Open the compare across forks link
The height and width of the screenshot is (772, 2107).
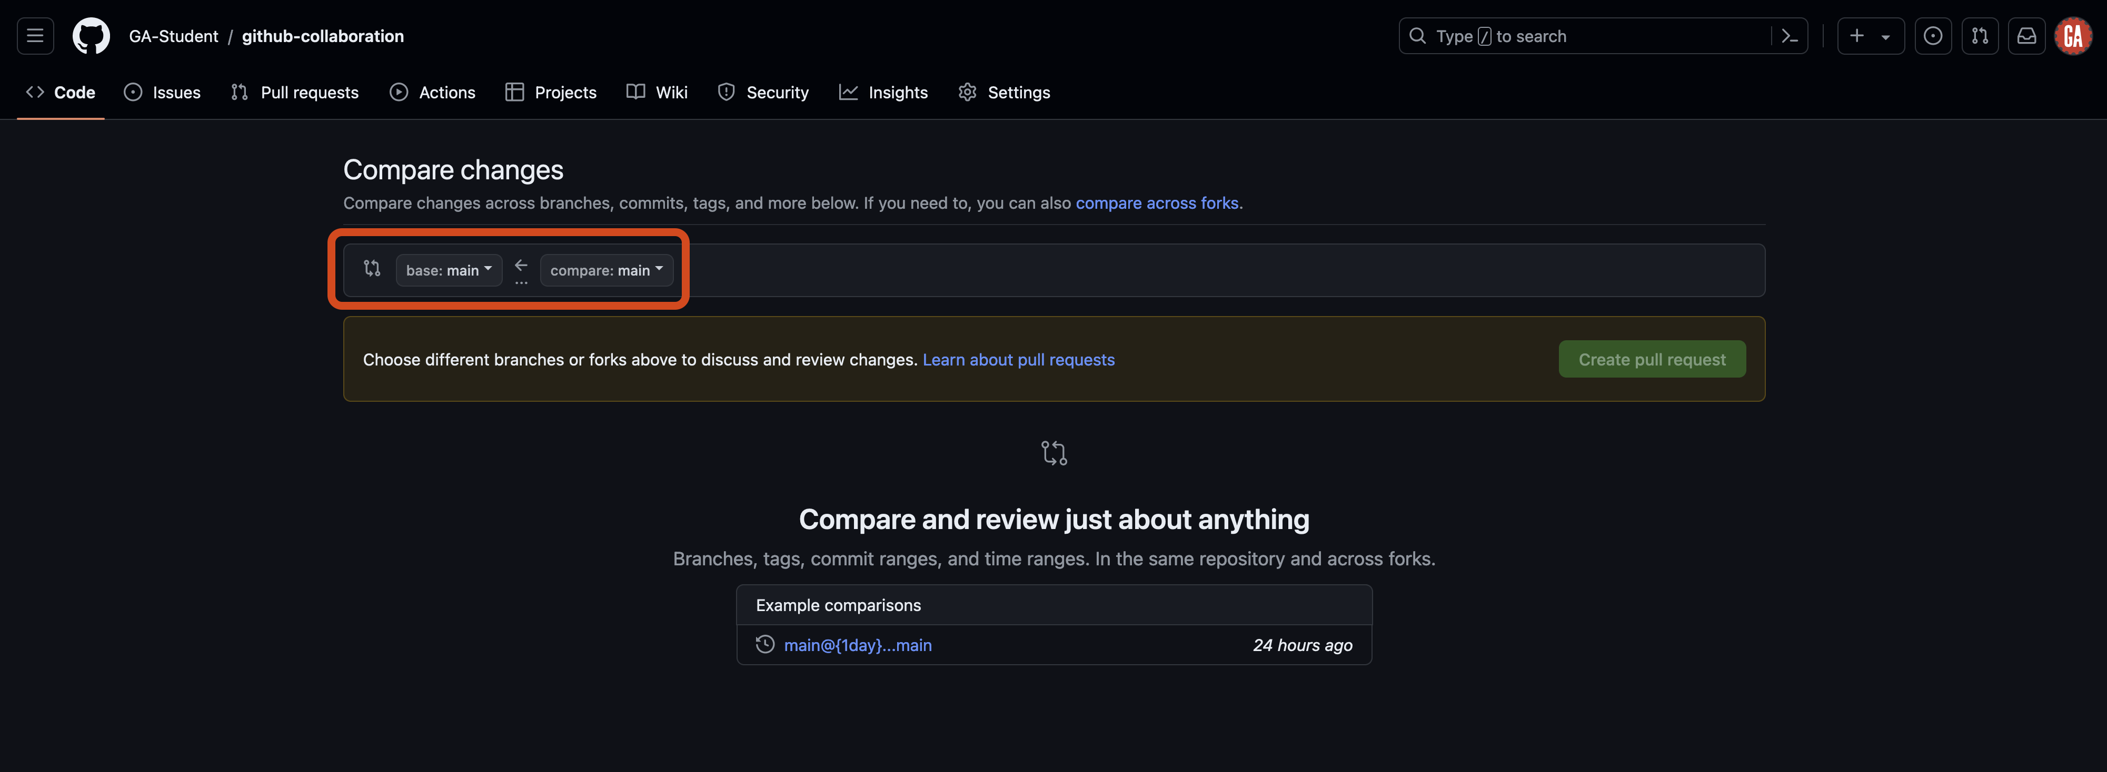click(x=1157, y=202)
